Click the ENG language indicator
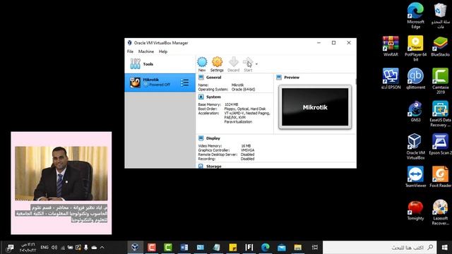 [44, 247]
